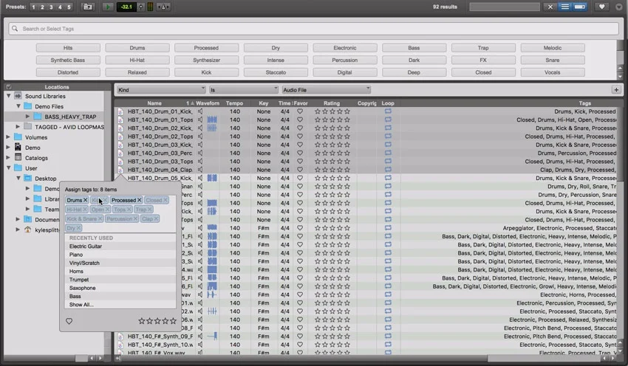The image size is (628, 366).
Task: Expand Catalogs tree node
Action: click(8, 158)
